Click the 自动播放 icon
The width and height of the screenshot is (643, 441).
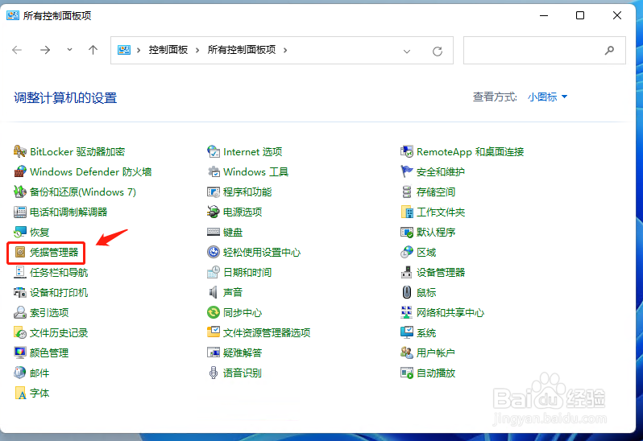point(407,373)
